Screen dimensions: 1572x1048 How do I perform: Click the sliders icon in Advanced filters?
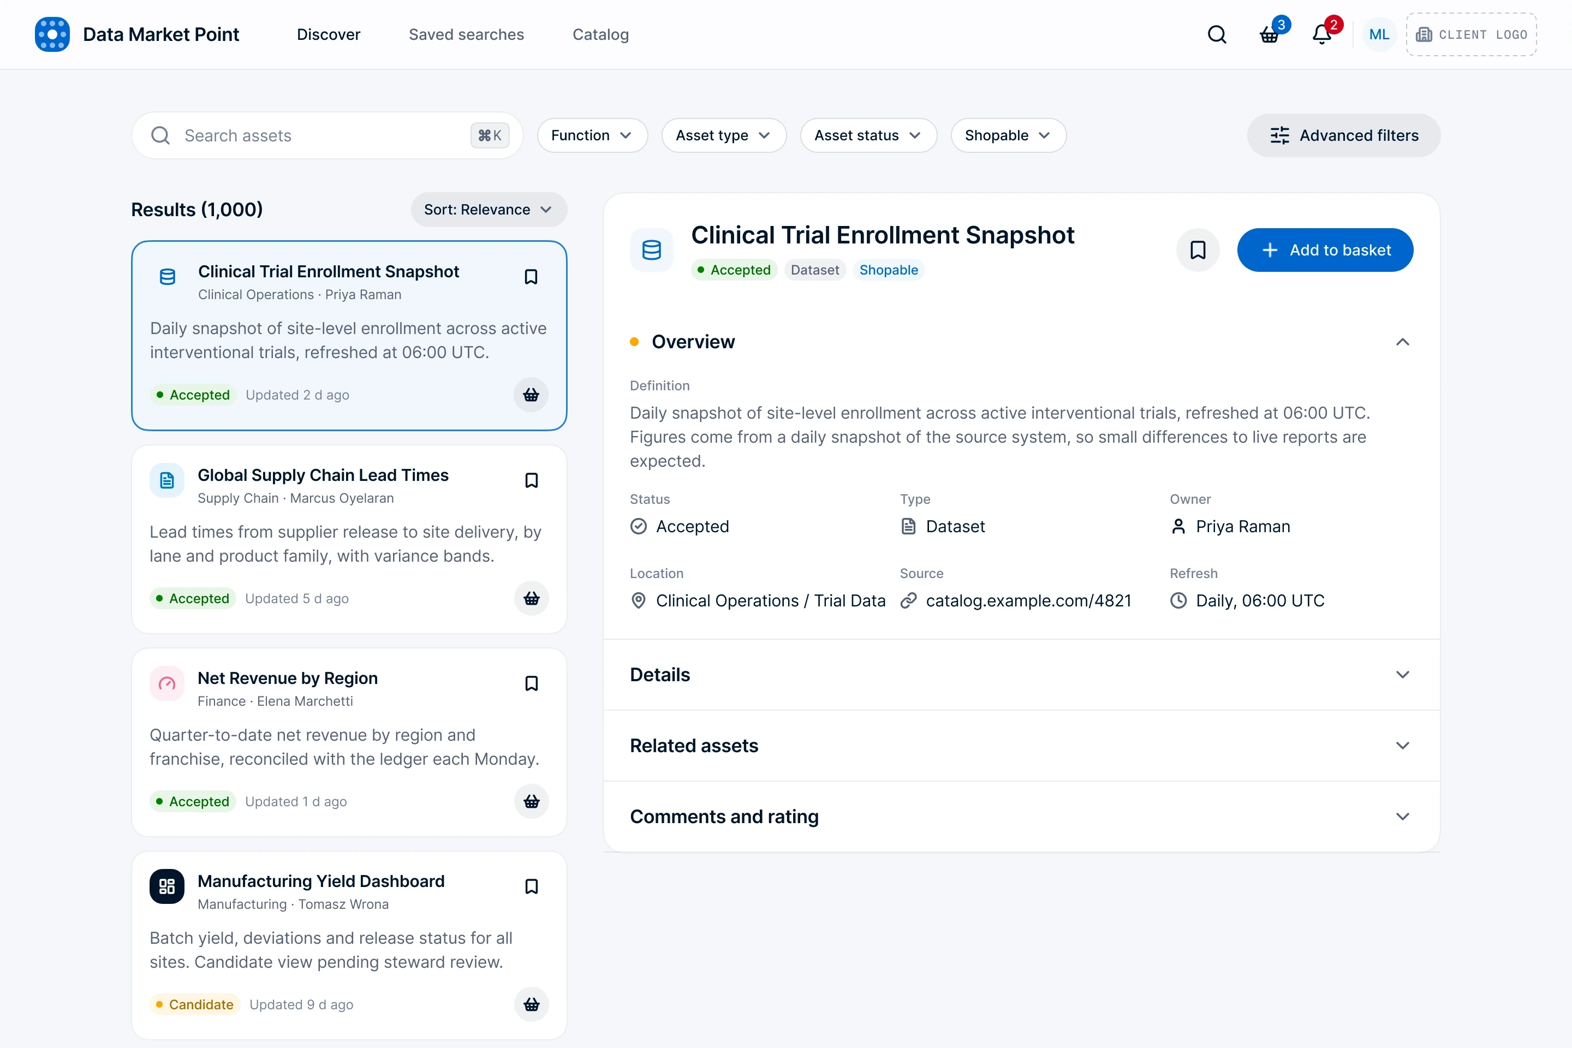tap(1280, 136)
